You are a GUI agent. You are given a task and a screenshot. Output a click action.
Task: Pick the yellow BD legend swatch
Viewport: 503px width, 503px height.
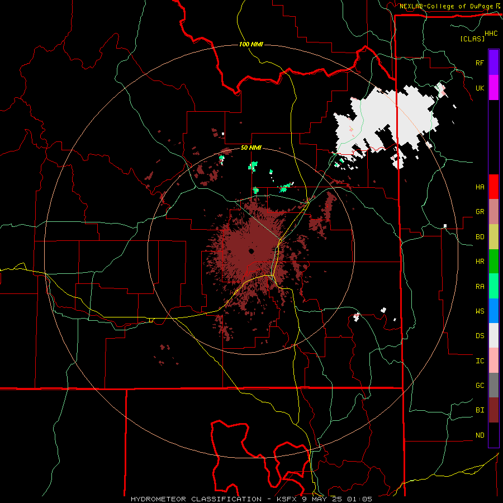tap(493, 237)
